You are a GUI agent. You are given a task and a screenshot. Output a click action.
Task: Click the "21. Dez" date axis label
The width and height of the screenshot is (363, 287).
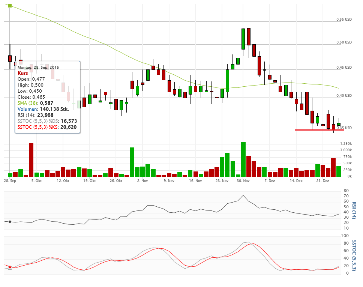point(323,181)
